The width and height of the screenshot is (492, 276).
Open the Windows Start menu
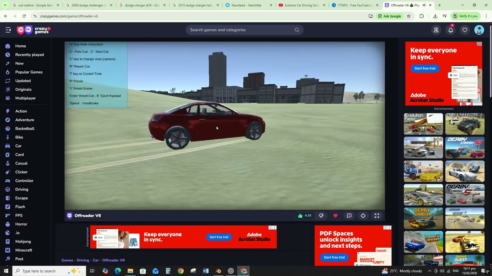pos(6,271)
